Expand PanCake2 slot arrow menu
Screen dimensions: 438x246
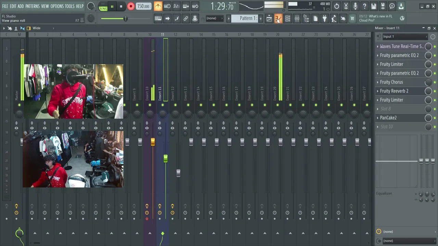coord(378,118)
